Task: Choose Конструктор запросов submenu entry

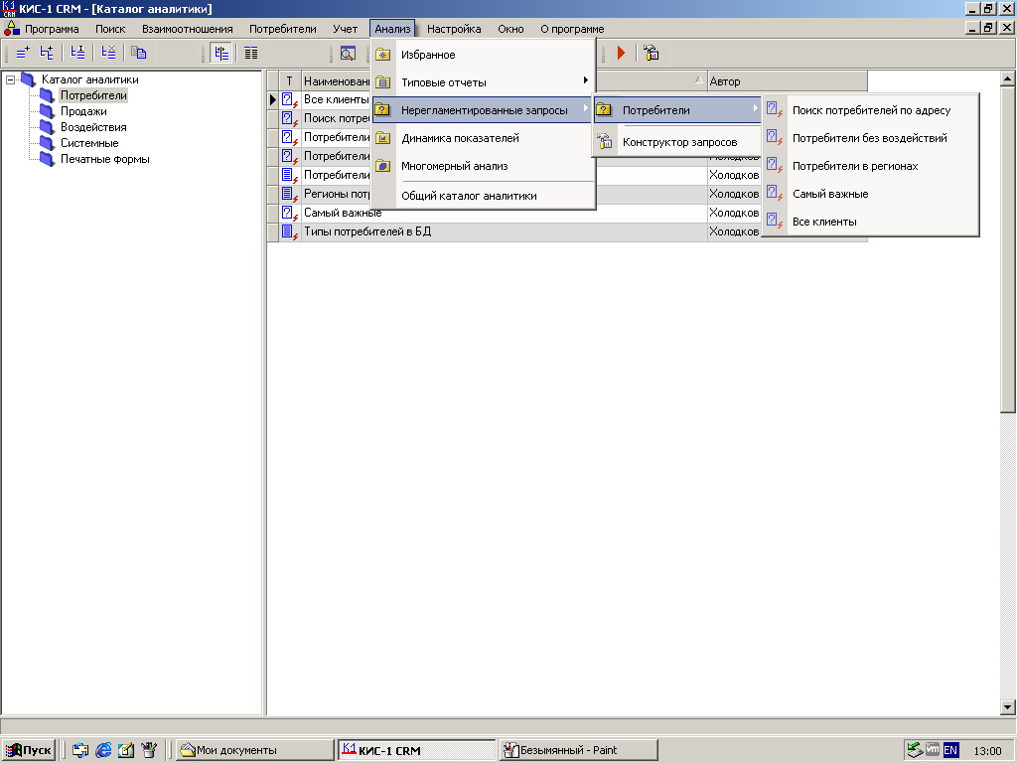Action: coord(677,142)
